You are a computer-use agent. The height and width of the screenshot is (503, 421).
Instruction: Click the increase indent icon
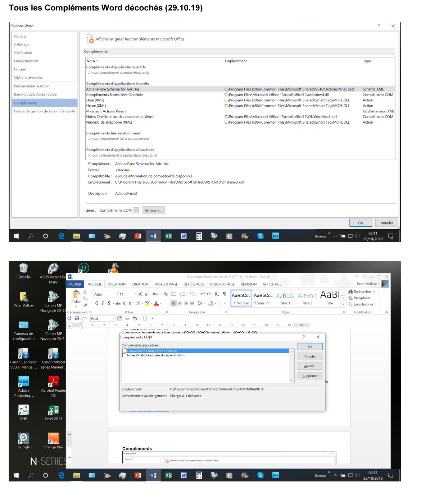point(209,294)
